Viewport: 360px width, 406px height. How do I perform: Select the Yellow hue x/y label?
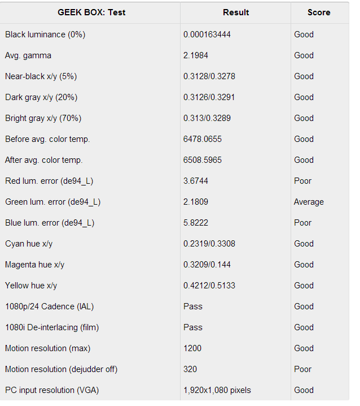(x=31, y=286)
